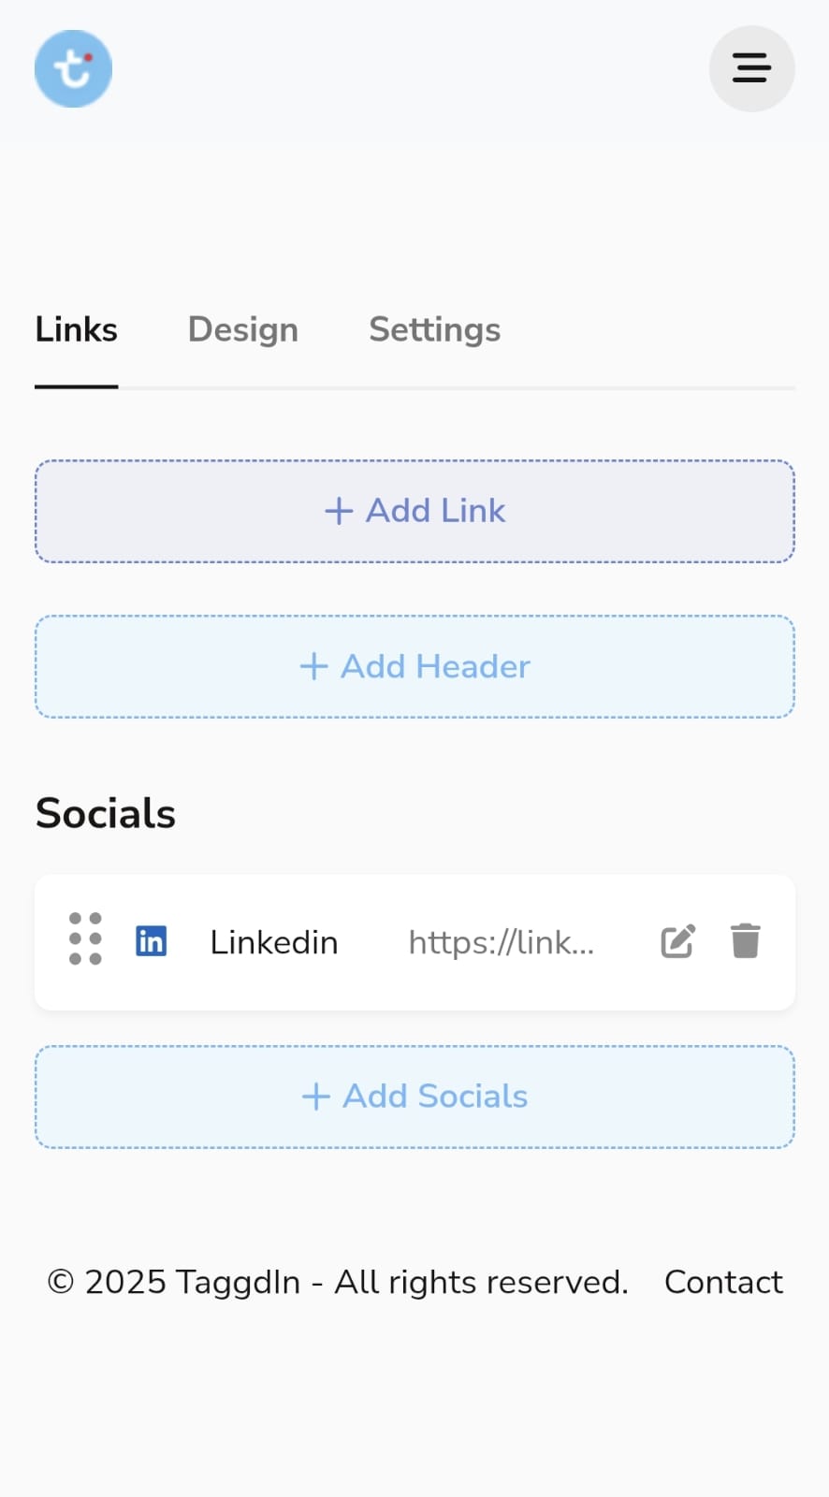
Task: Click the TaggdIn logo in the header
Action: coord(73,68)
